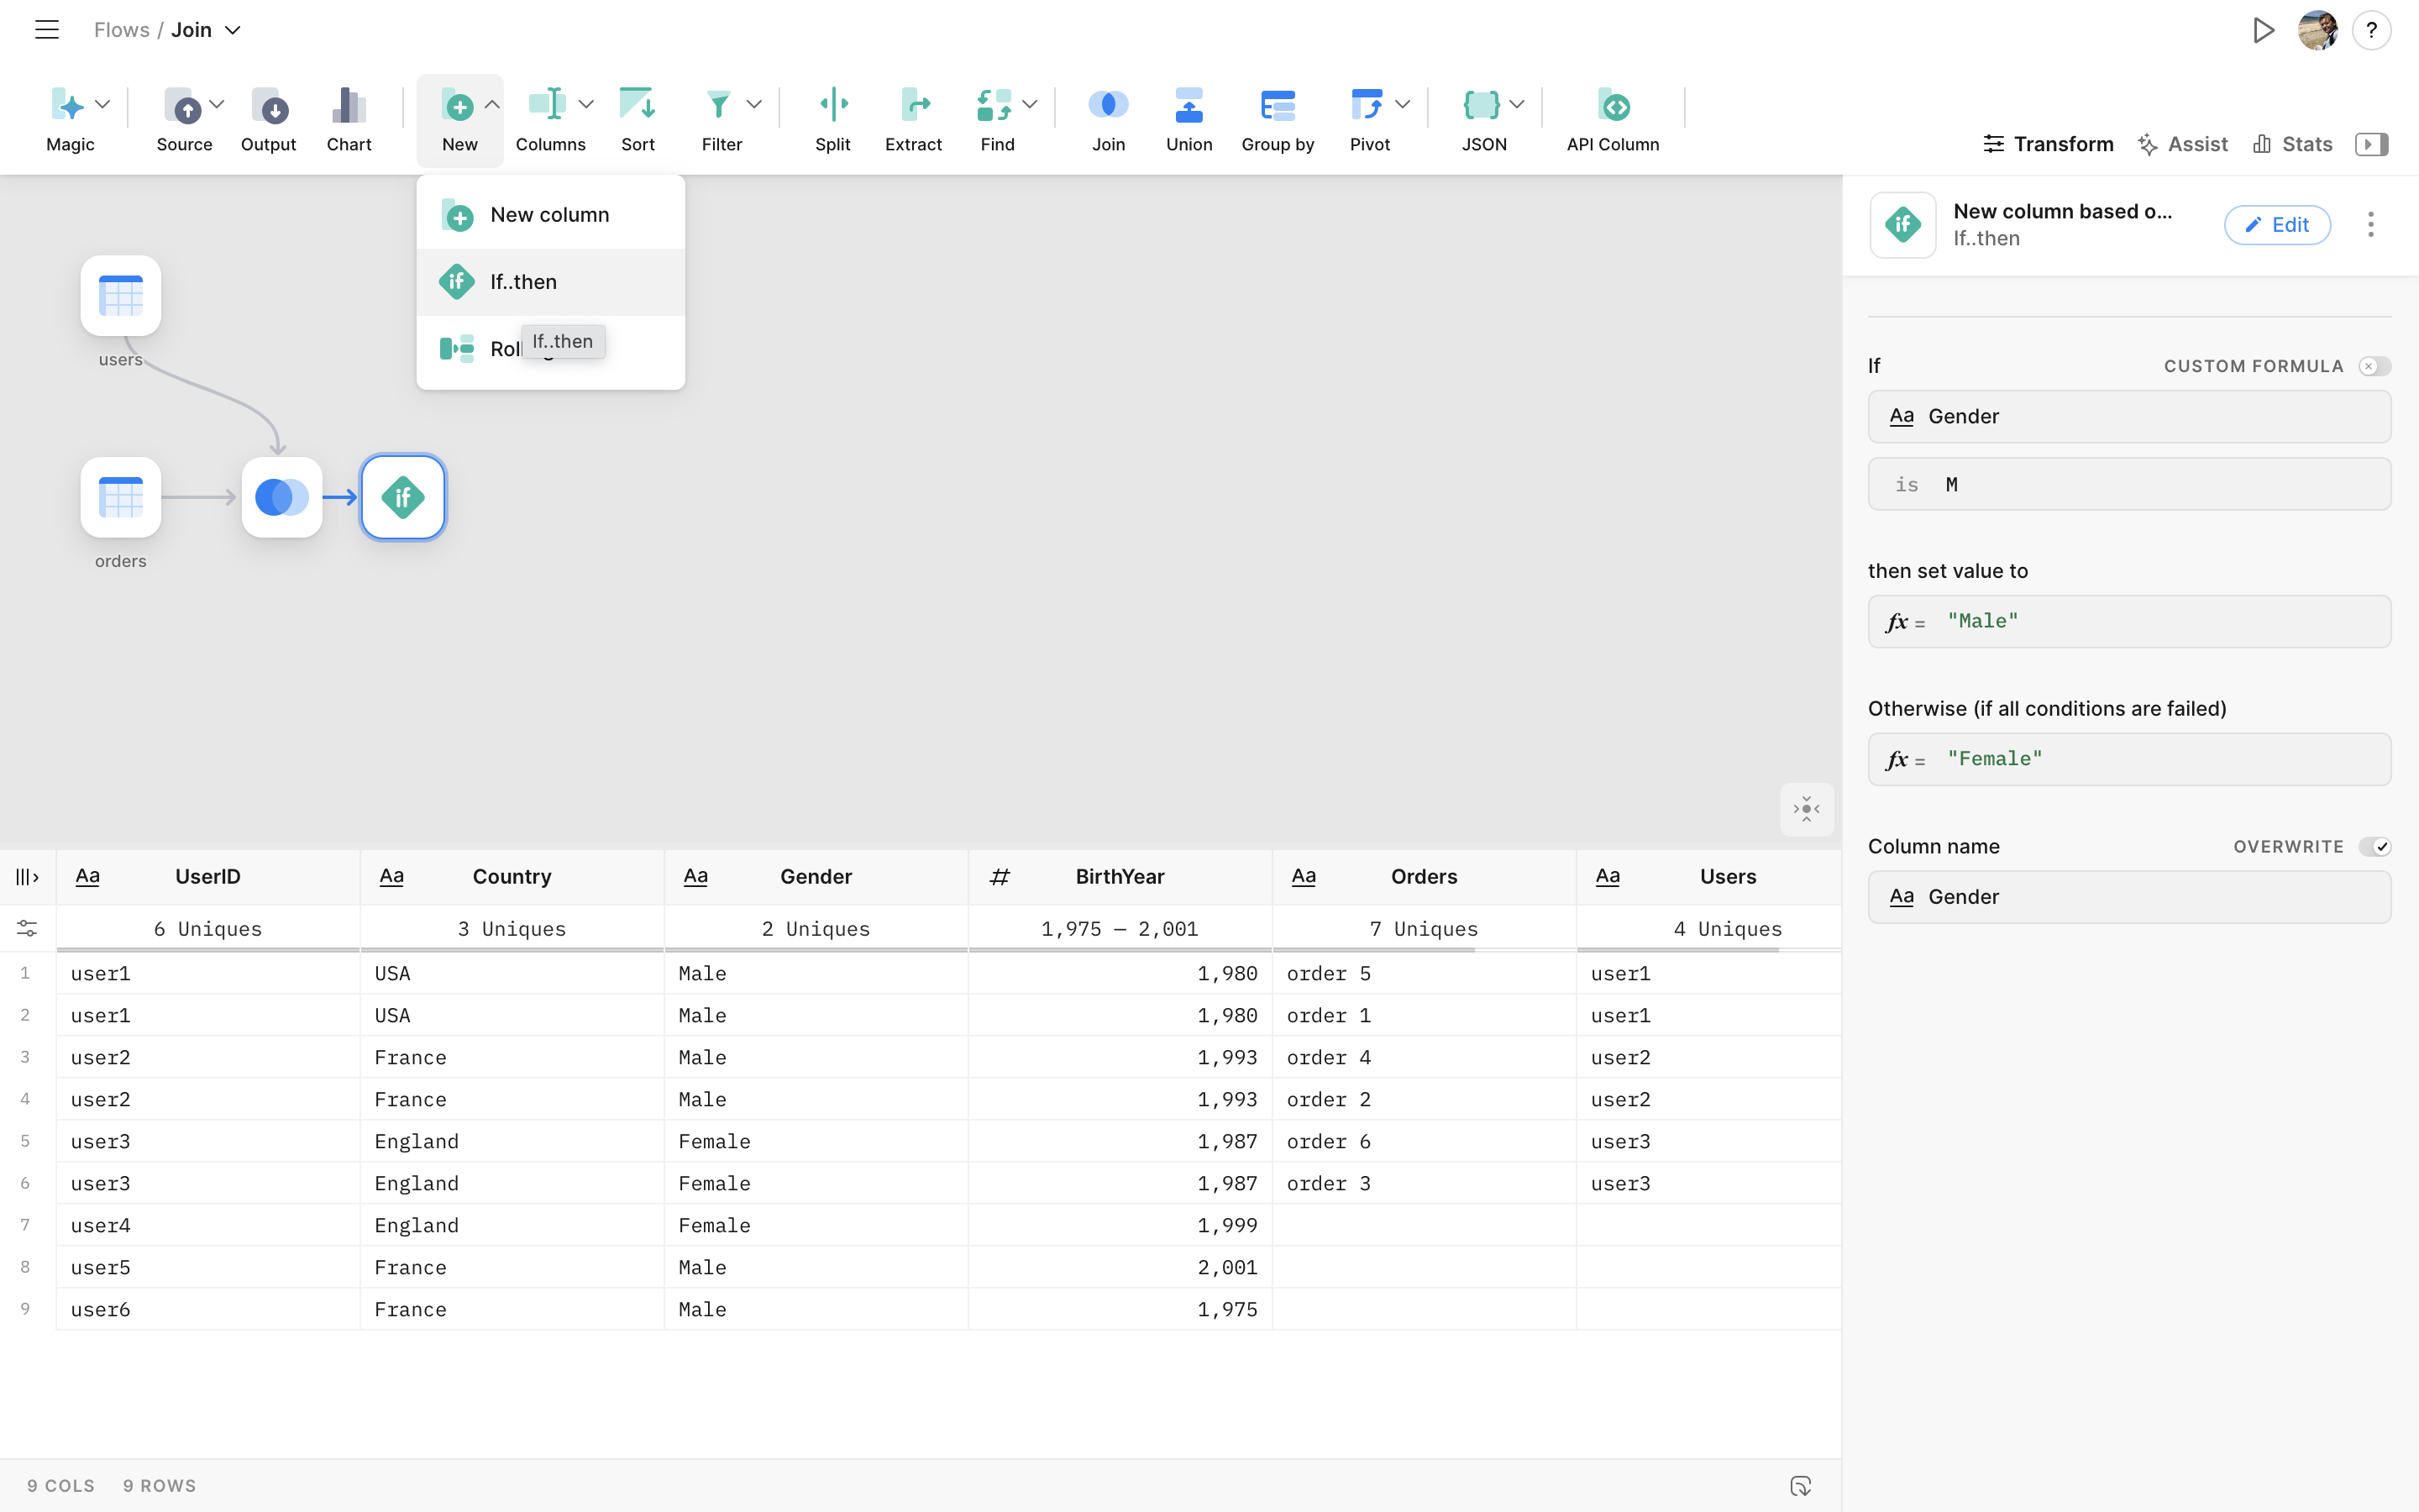Toggle the Custom Formula switch
2419x1512 pixels.
2374,366
